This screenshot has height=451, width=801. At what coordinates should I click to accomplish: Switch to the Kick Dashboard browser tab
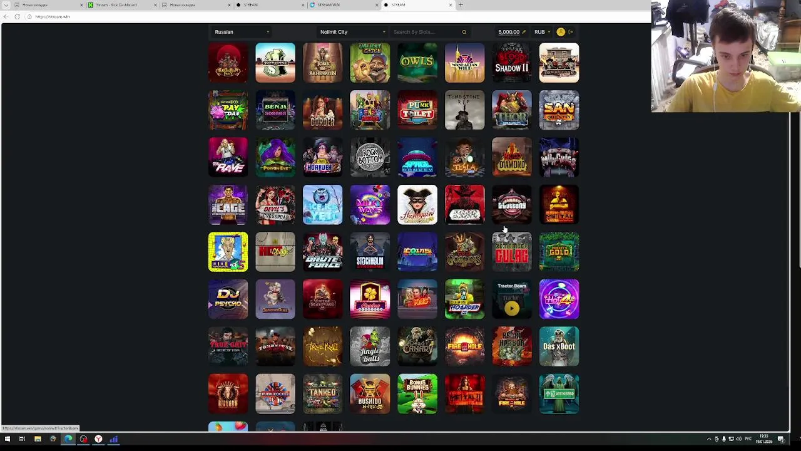[121, 5]
